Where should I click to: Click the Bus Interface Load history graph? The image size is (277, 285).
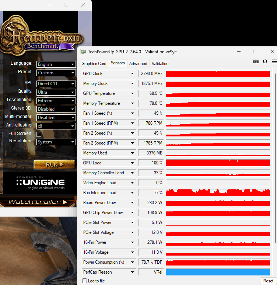218,193
